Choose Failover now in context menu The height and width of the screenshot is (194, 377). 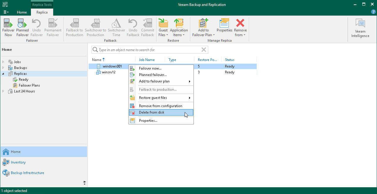click(161, 68)
